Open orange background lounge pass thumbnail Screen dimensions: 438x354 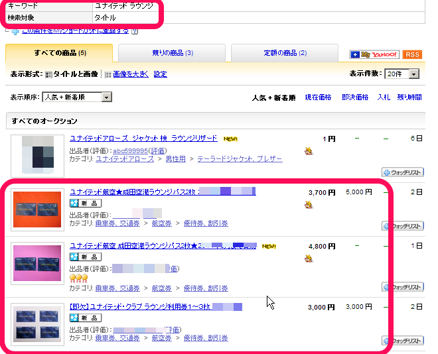click(37, 209)
